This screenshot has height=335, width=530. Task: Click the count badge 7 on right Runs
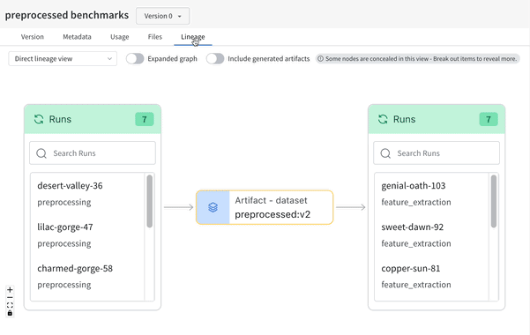coord(489,119)
